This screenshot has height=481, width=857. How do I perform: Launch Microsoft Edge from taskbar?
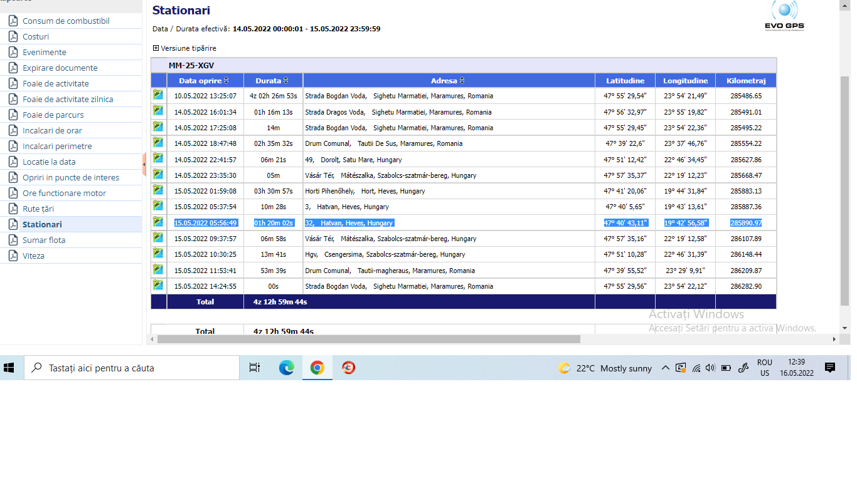click(287, 368)
